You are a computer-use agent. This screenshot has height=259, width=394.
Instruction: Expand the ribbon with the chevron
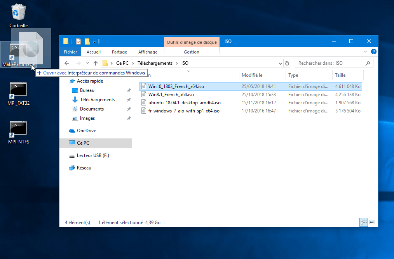point(365,52)
